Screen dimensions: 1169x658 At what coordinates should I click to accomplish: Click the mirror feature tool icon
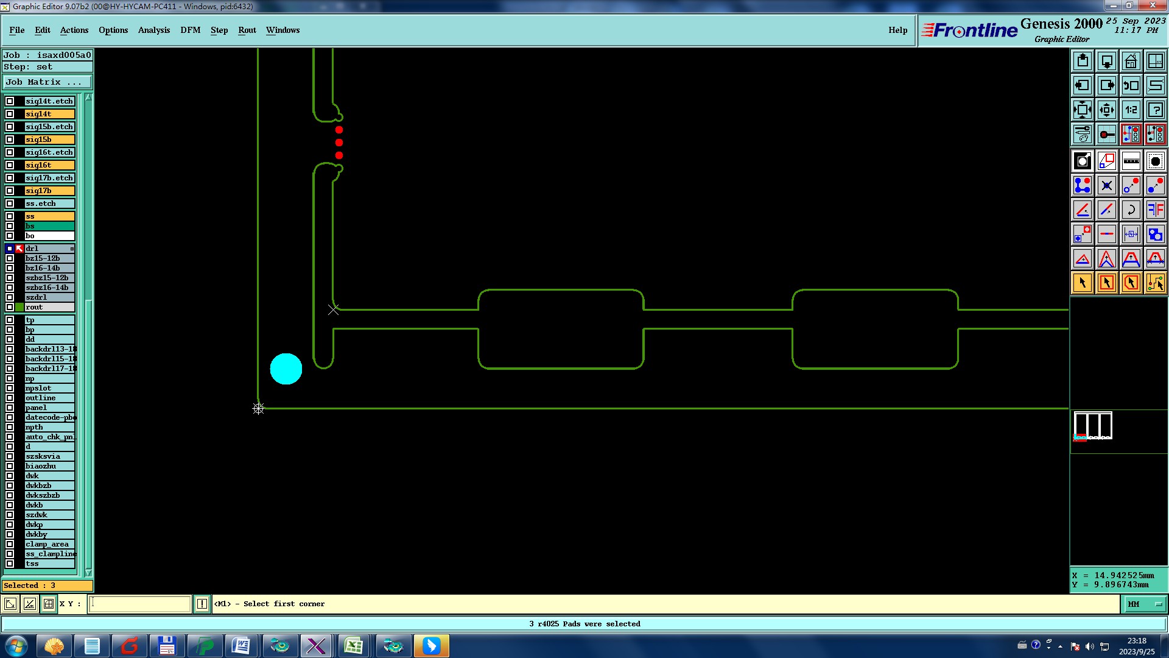coord(1155,210)
